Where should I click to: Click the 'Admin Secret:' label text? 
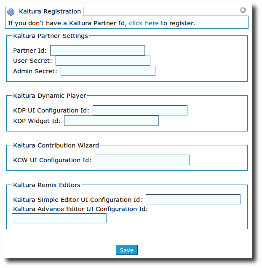point(35,71)
